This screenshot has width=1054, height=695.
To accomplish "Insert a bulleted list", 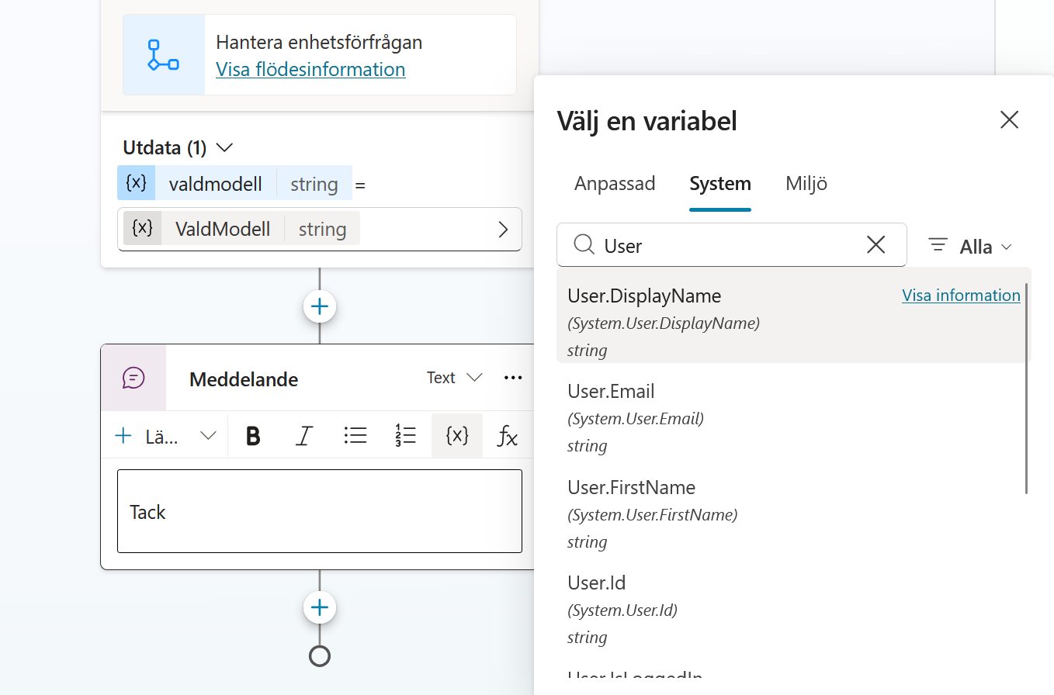I will pos(355,436).
